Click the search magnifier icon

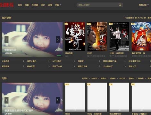(120, 5)
